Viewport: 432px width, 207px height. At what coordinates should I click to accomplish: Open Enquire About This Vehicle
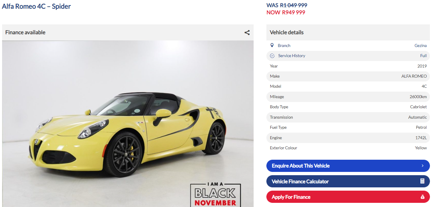click(348, 166)
